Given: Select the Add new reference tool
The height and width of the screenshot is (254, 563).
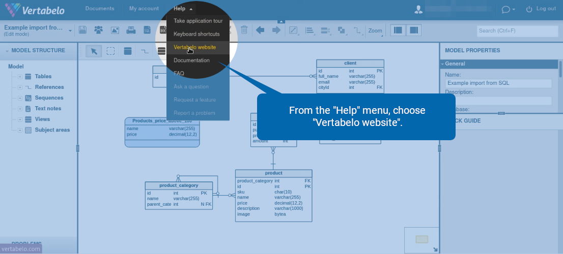Looking at the screenshot, I should coord(145,51).
